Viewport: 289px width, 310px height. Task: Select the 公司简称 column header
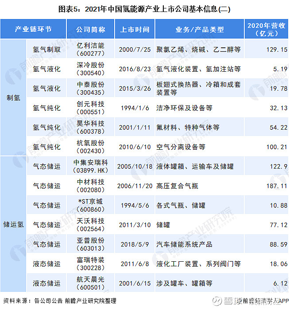(x=90, y=29)
